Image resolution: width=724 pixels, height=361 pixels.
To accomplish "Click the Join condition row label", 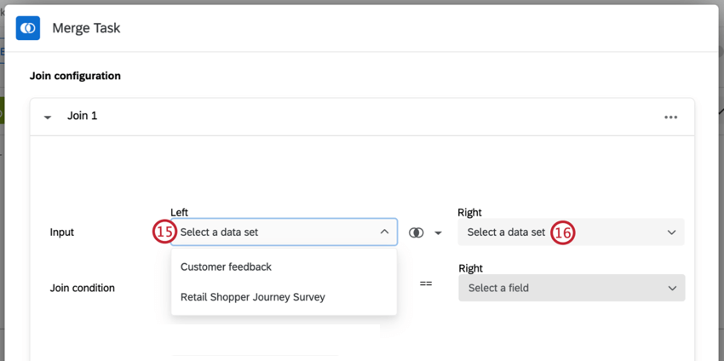I will click(82, 288).
